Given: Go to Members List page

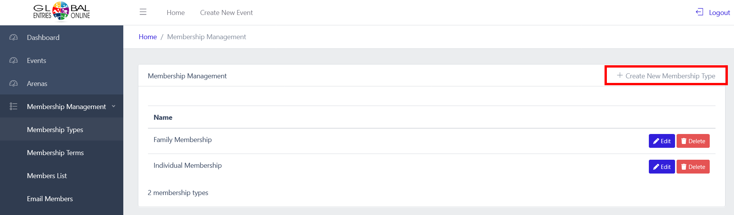Looking at the screenshot, I should (47, 176).
